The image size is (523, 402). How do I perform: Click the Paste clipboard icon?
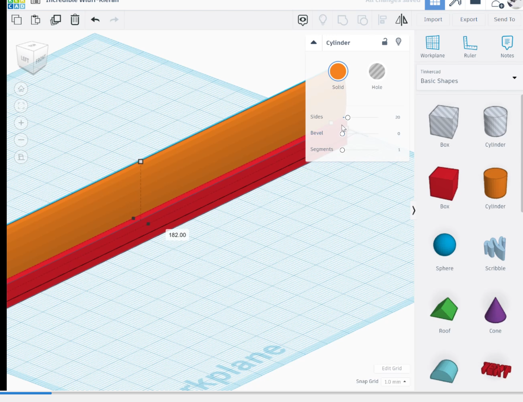pyautogui.click(x=36, y=20)
